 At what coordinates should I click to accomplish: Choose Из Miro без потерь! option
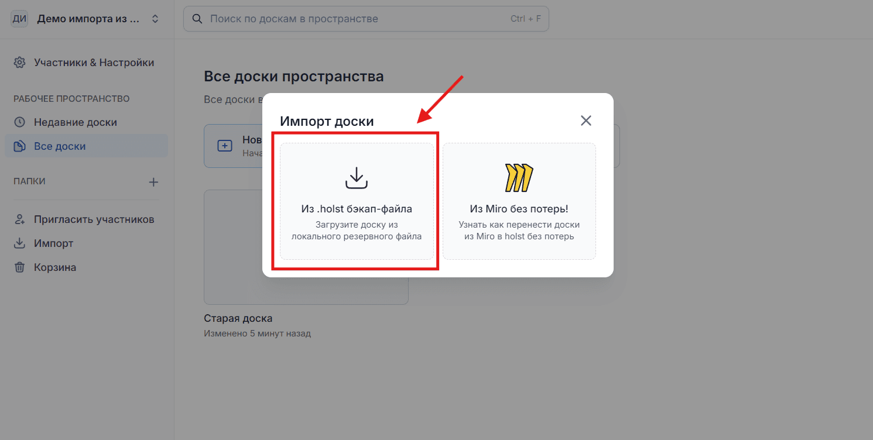coord(519,209)
